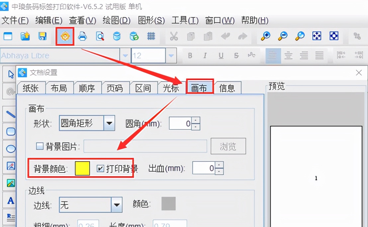Open the 形状 shape dropdown
Viewport: 368px width, 227px height.
(x=109, y=123)
